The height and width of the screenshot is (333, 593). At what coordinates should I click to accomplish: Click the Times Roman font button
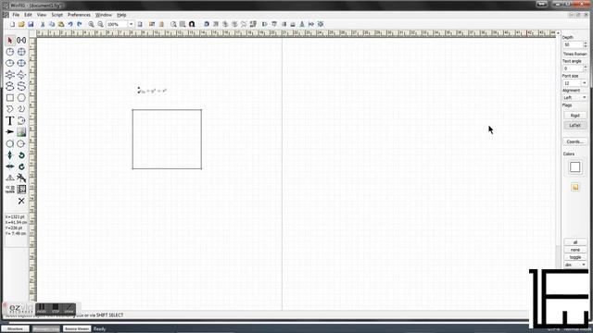(574, 54)
